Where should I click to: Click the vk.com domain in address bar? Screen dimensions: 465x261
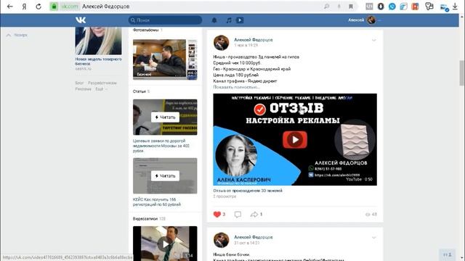(x=70, y=7)
